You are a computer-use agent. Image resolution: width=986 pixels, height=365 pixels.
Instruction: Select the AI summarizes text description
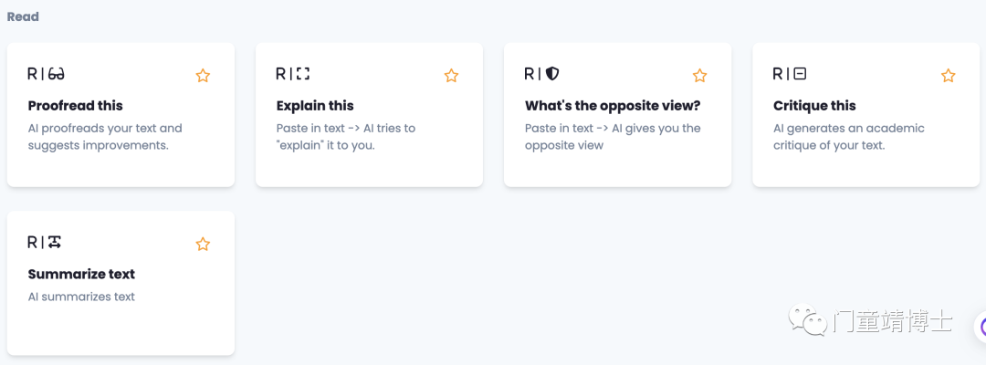(82, 297)
